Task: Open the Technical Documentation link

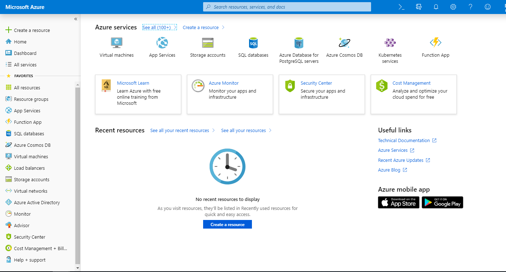Action: point(404,140)
